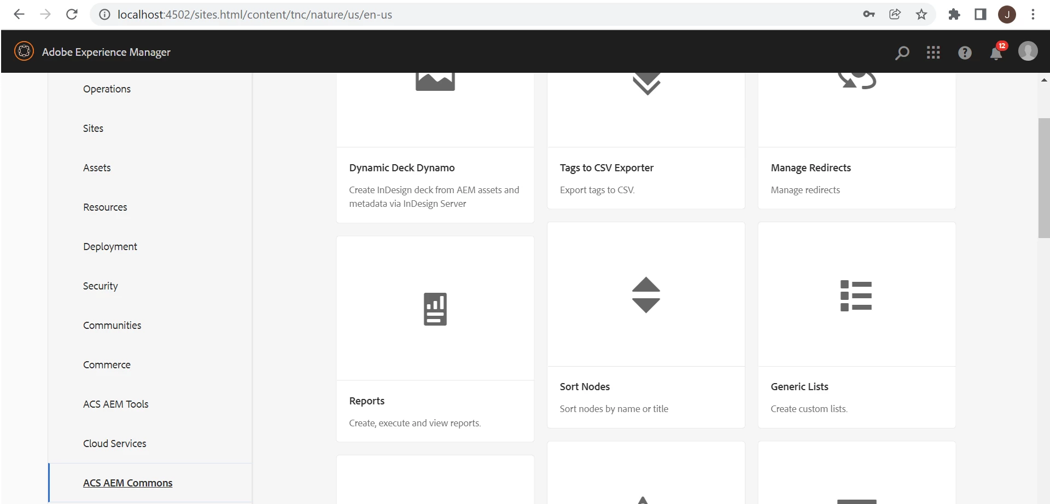Open the Dynamic Deck Dynamo title link
The width and height of the screenshot is (1050, 504).
(x=402, y=168)
